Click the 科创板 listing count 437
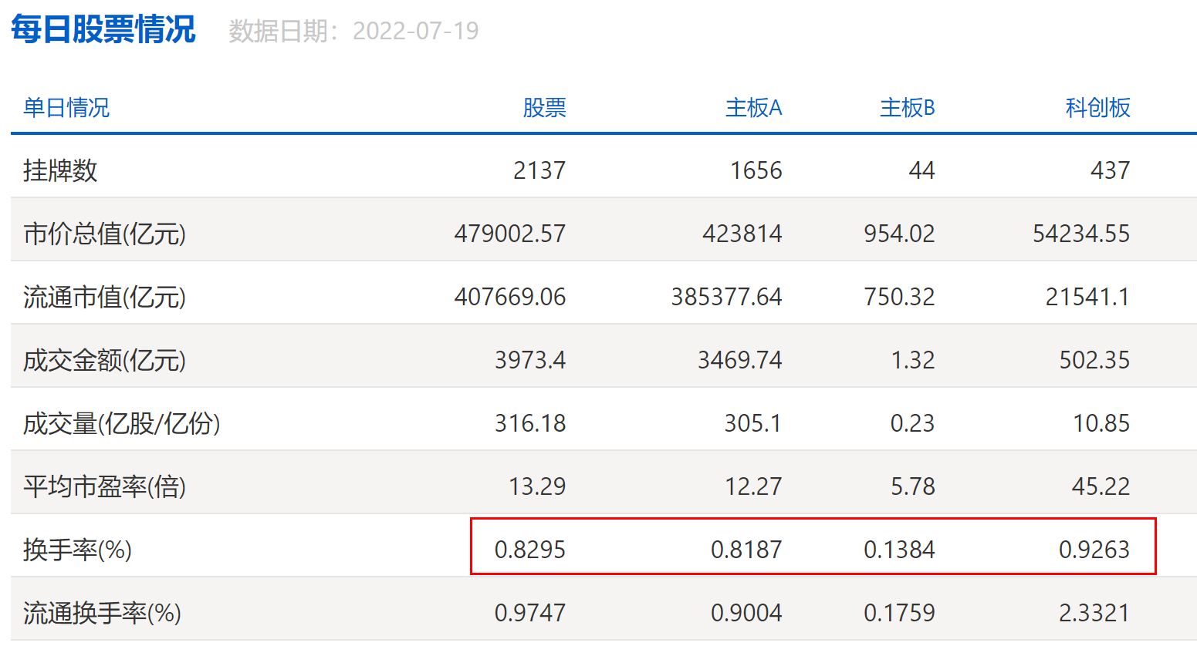The width and height of the screenshot is (1197, 646). point(1110,170)
